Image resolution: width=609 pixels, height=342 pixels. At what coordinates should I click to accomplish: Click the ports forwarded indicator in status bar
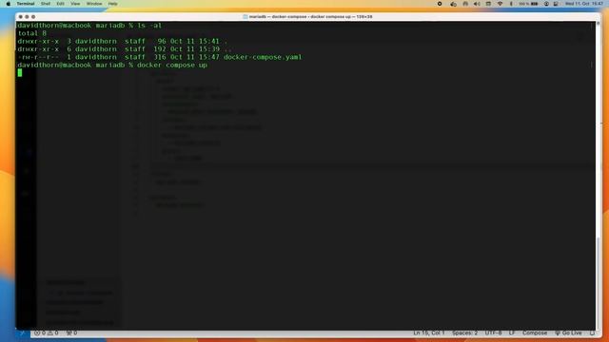[x=71, y=333]
